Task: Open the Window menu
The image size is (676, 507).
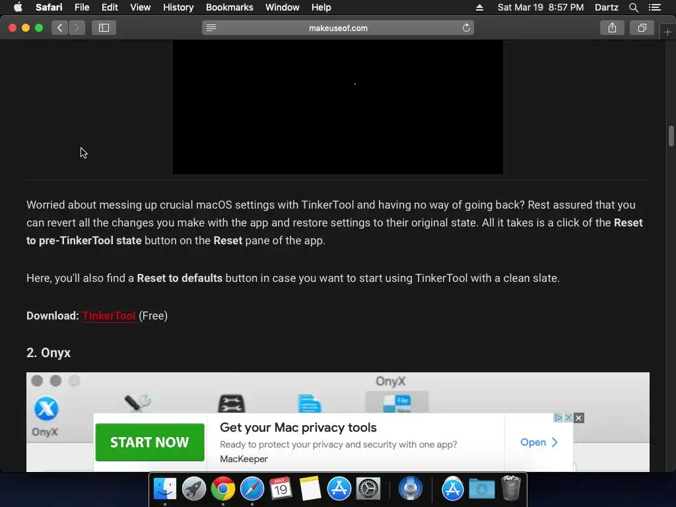Action: pos(282,7)
